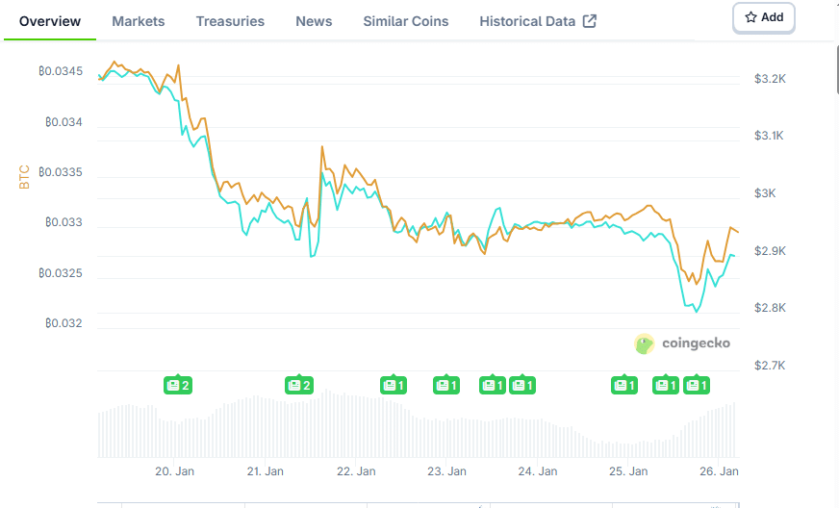Select the last news marker before 26 Jan
This screenshot has width=839, height=508.
point(696,385)
